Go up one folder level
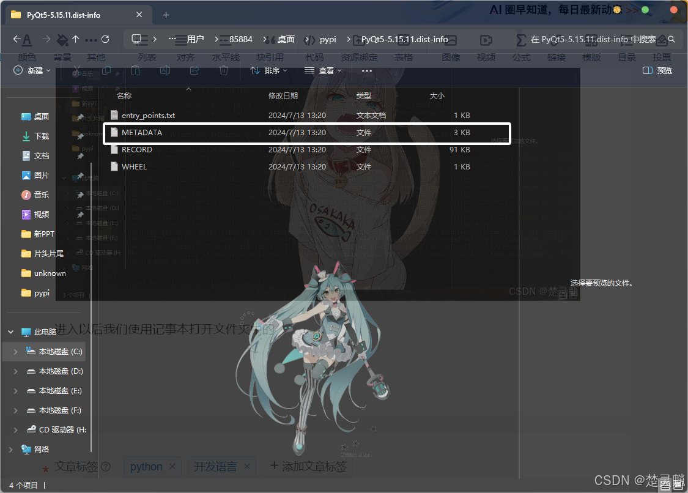Viewport: 688px width, 493px height. (x=75, y=39)
